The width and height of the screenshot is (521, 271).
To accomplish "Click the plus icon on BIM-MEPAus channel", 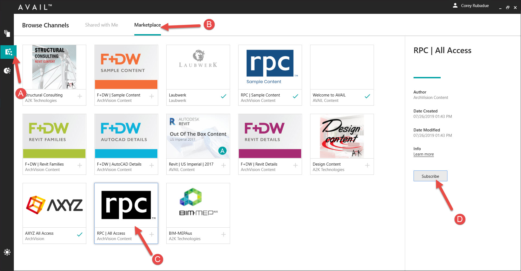I will 224,235.
